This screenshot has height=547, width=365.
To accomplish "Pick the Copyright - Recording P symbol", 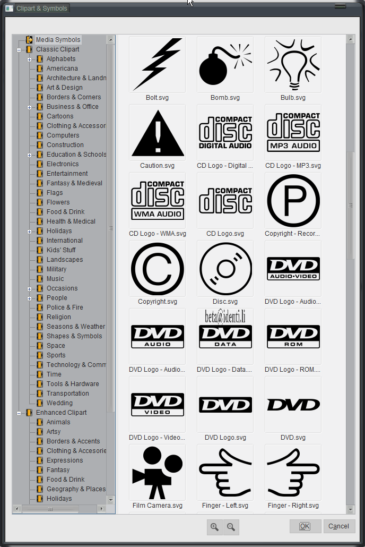I will 293,201.
